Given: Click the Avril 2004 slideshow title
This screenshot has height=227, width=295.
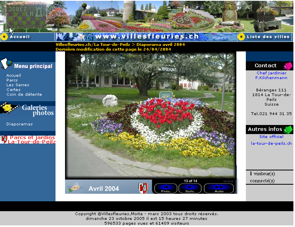Looking at the screenshot, I should (103, 189).
